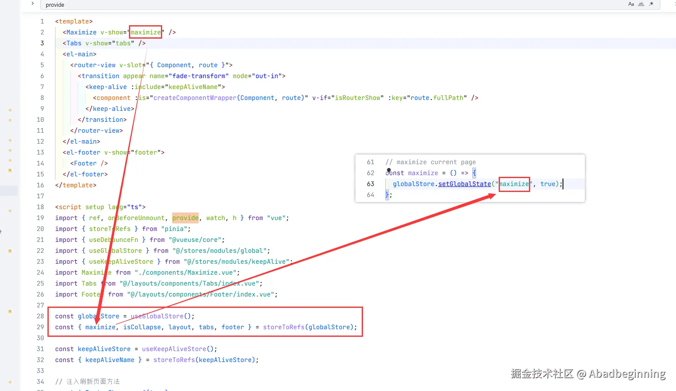This screenshot has width=676, height=391.
Task: Place cursor on the opening <template> tag
Action: point(74,21)
